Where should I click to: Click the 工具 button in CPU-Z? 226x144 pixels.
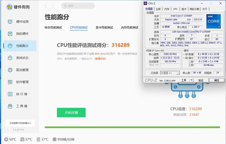click(184, 80)
